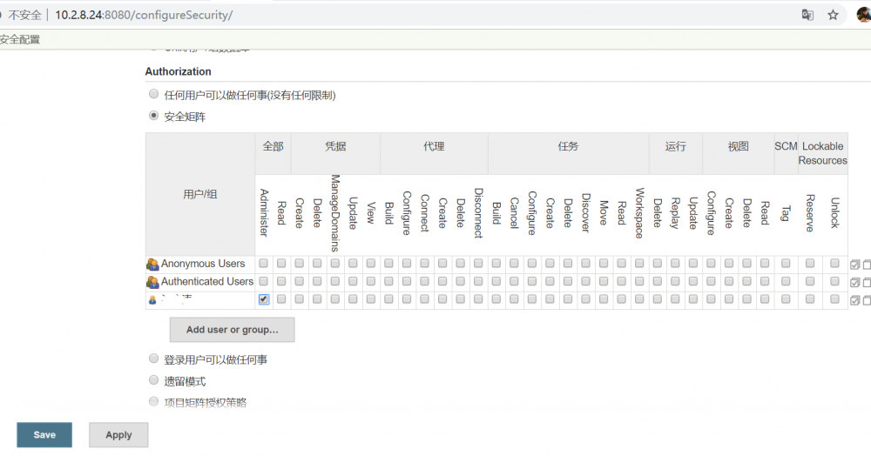This screenshot has width=871, height=456.
Task: Check Discover for Anonymous Users
Action: click(586, 263)
